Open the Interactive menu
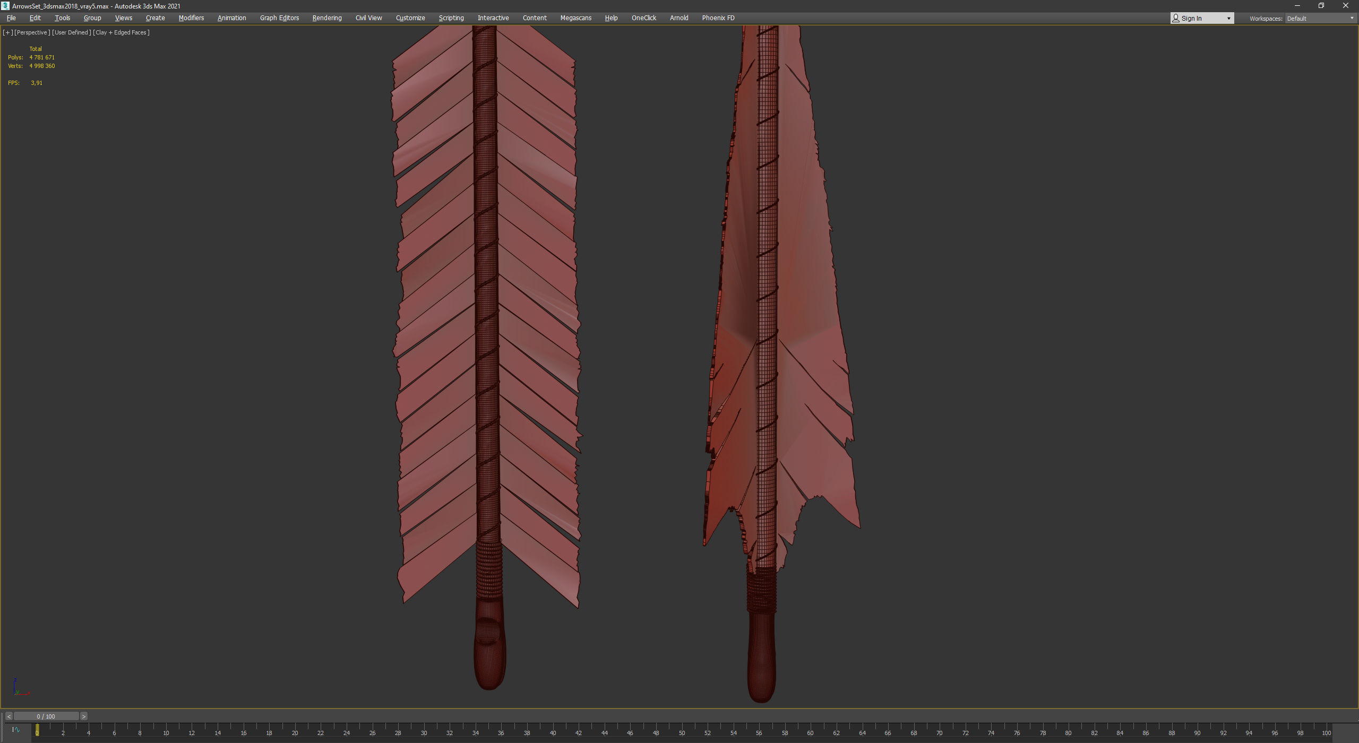 [493, 18]
